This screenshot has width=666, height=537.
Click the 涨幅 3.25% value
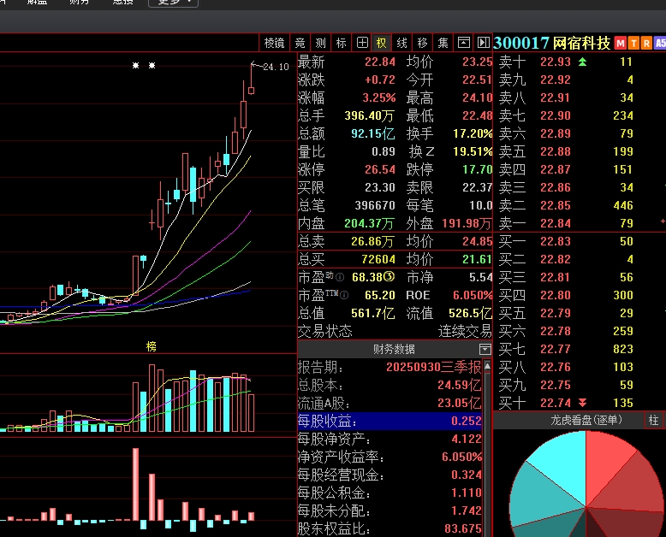point(378,98)
